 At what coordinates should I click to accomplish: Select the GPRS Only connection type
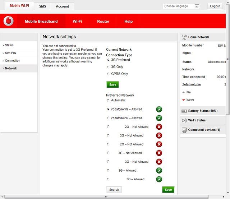pos(108,74)
